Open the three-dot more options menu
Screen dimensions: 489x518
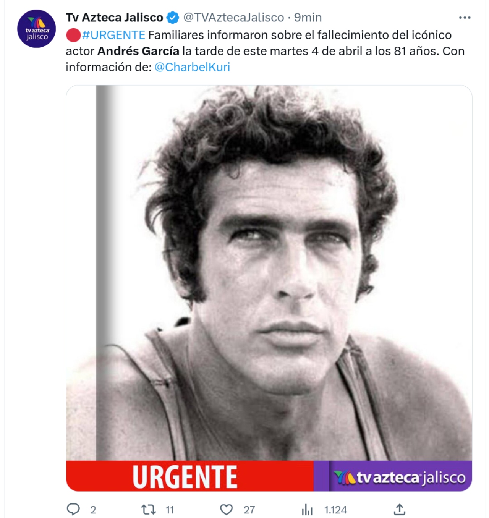[465, 18]
